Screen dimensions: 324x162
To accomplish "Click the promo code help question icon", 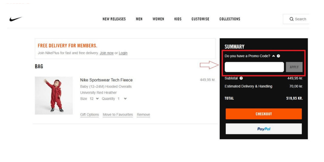I will point(278,56).
